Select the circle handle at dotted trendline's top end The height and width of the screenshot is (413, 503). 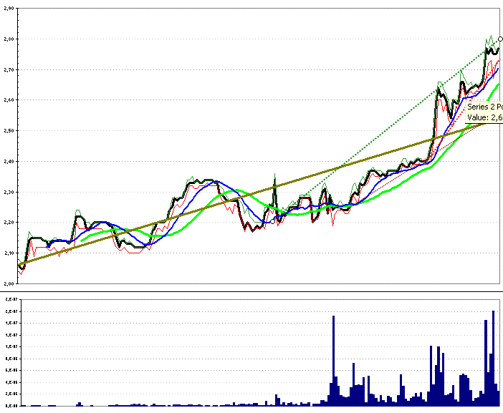500,39
